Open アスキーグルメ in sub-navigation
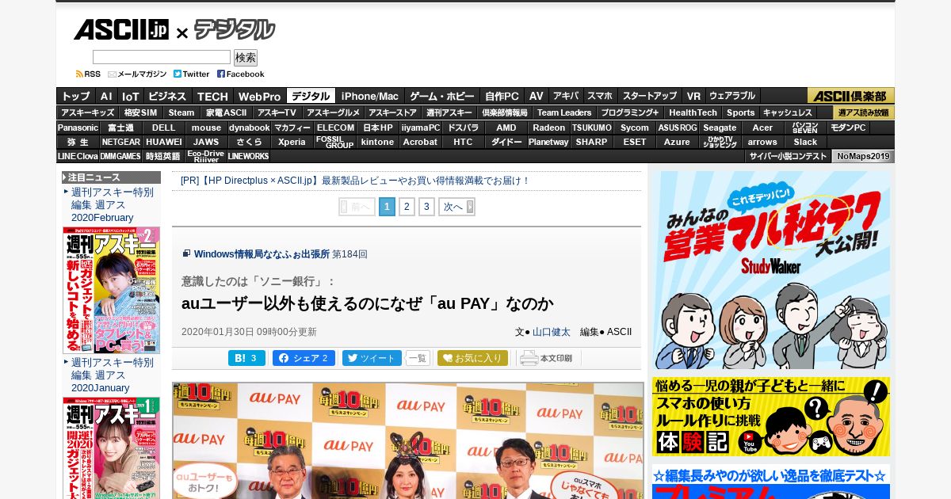Screen dimensions: 951x499 click(x=334, y=112)
